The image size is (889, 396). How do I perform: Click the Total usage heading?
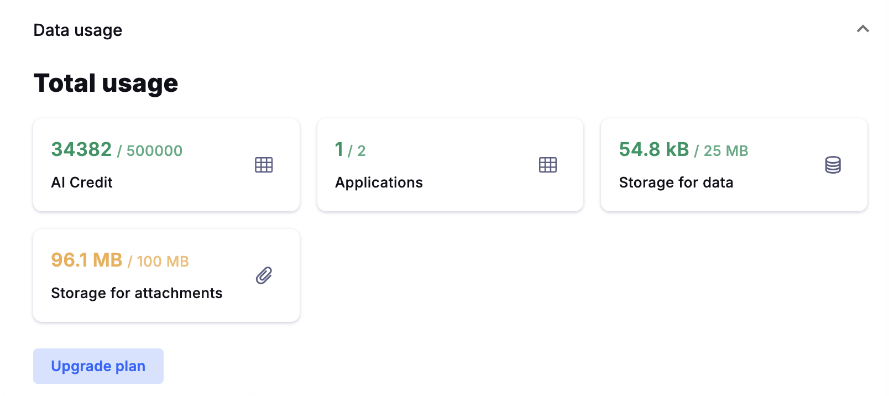[x=106, y=84]
